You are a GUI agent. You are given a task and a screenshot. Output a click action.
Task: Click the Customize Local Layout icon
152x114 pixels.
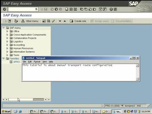point(115,9)
